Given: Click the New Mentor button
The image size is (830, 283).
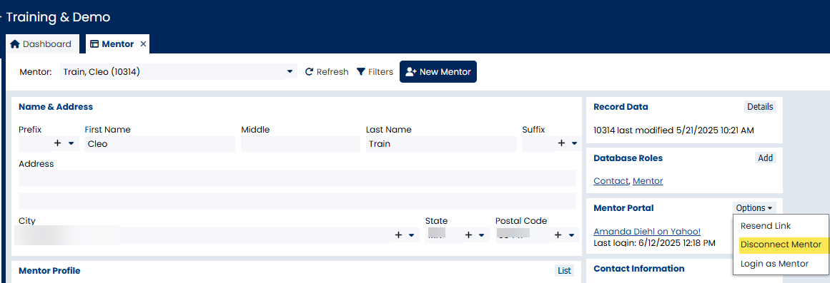Looking at the screenshot, I should pyautogui.click(x=438, y=72).
